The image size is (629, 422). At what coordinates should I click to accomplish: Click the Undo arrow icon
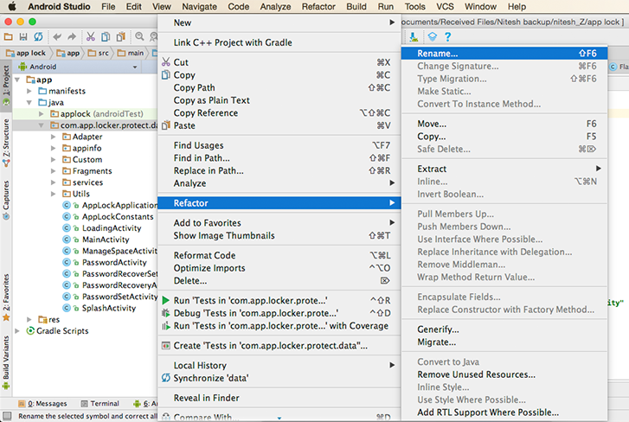[57, 37]
